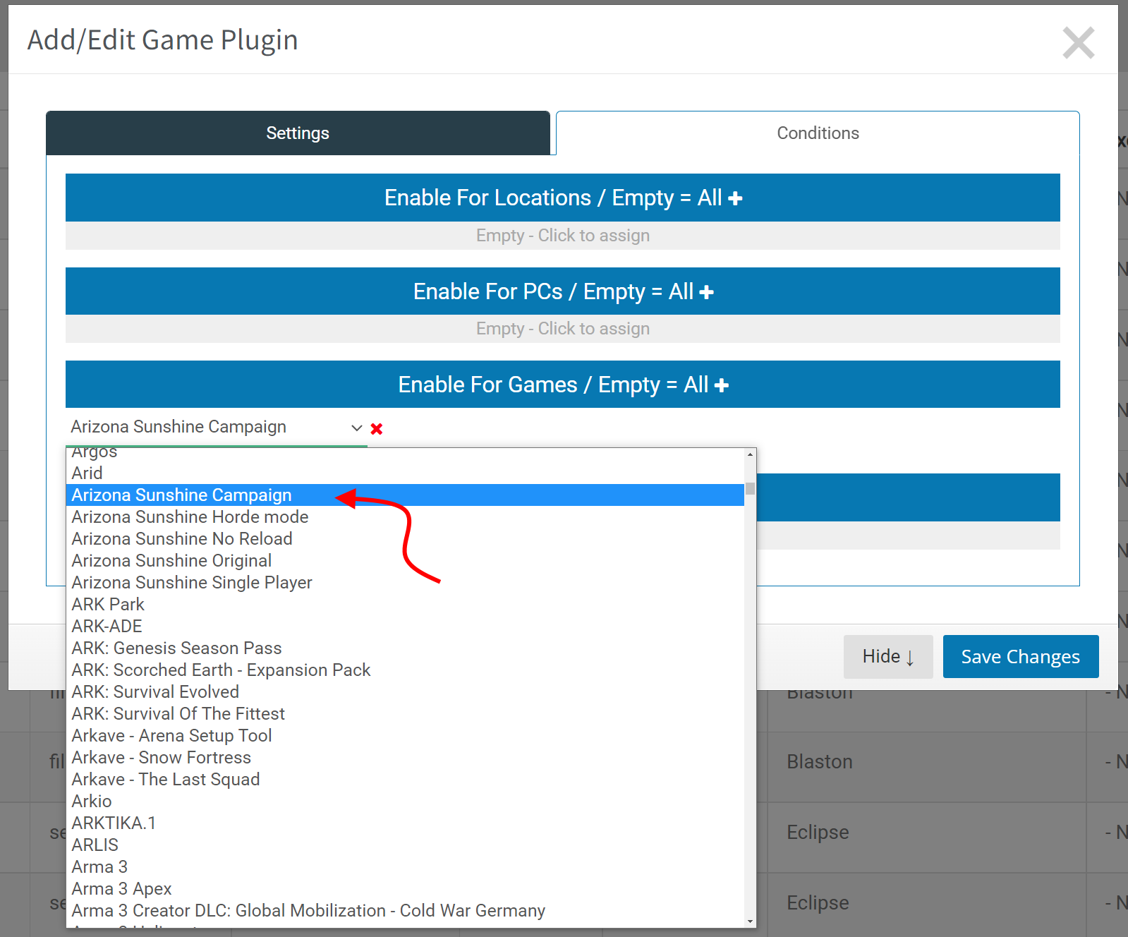Click the Hide button
This screenshot has height=937, width=1128.
point(888,656)
